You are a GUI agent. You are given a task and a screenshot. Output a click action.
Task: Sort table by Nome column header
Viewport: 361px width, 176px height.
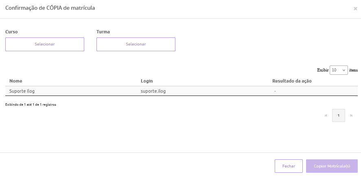pos(16,81)
